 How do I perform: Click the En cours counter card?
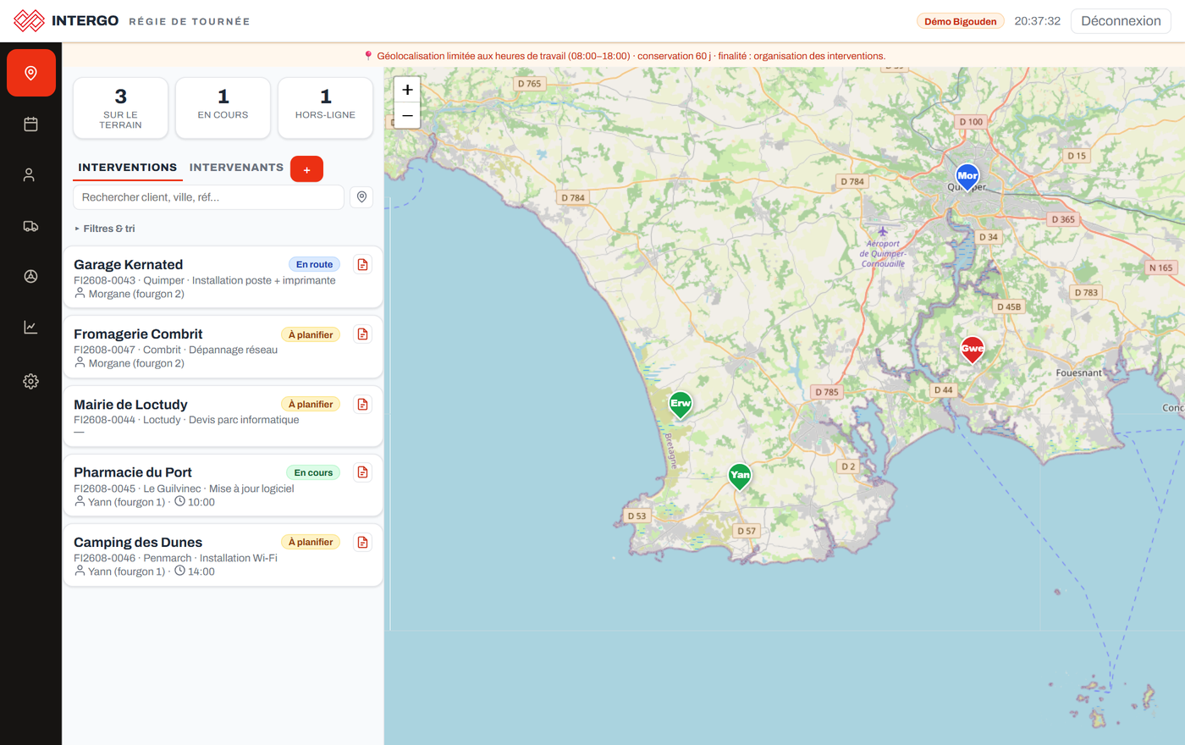pyautogui.click(x=223, y=108)
